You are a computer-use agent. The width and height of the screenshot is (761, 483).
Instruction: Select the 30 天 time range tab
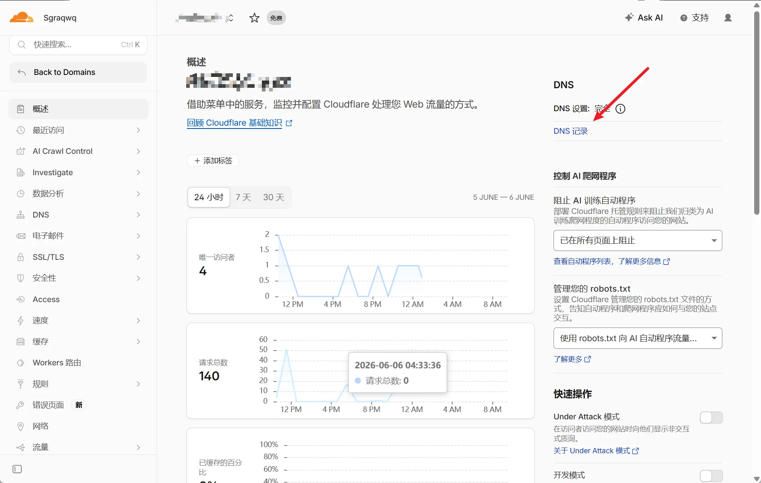point(274,197)
